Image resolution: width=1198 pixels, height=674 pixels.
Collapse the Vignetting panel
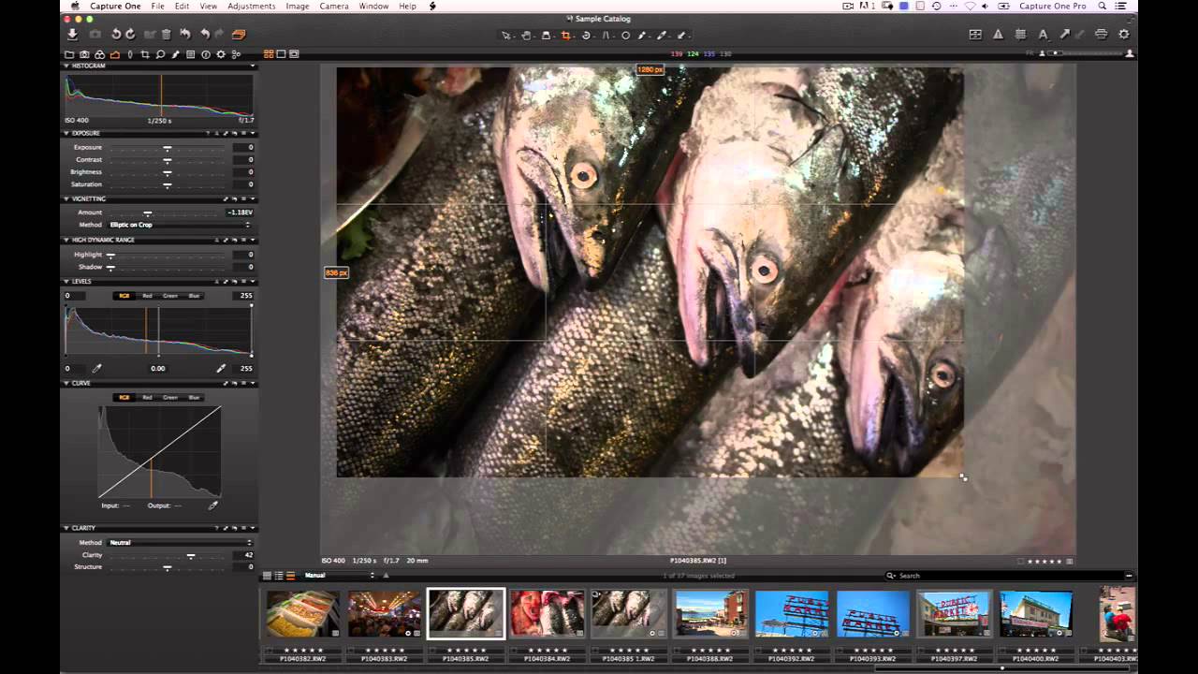point(66,199)
